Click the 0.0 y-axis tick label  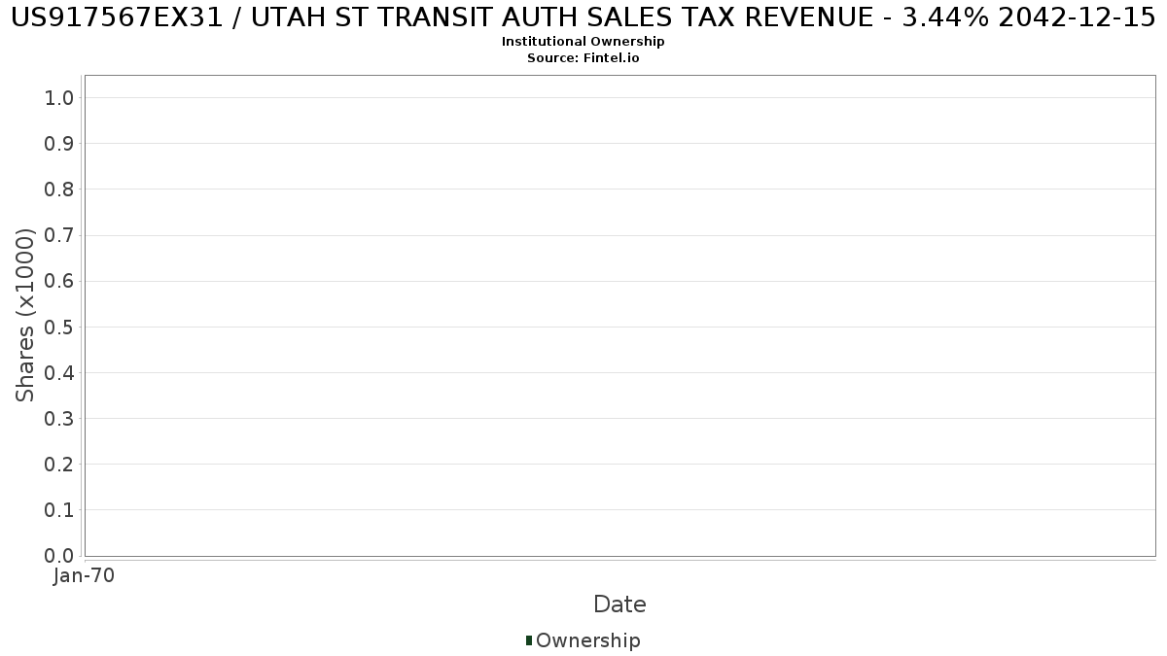coord(59,556)
